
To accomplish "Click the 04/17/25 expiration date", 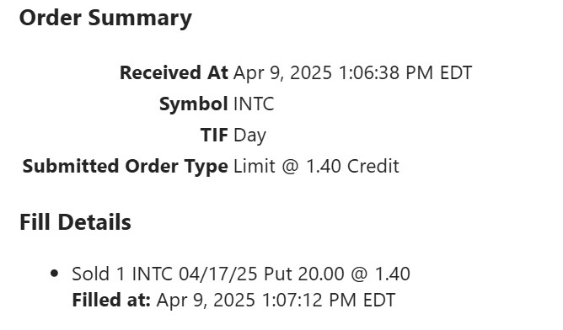I will 218,274.
